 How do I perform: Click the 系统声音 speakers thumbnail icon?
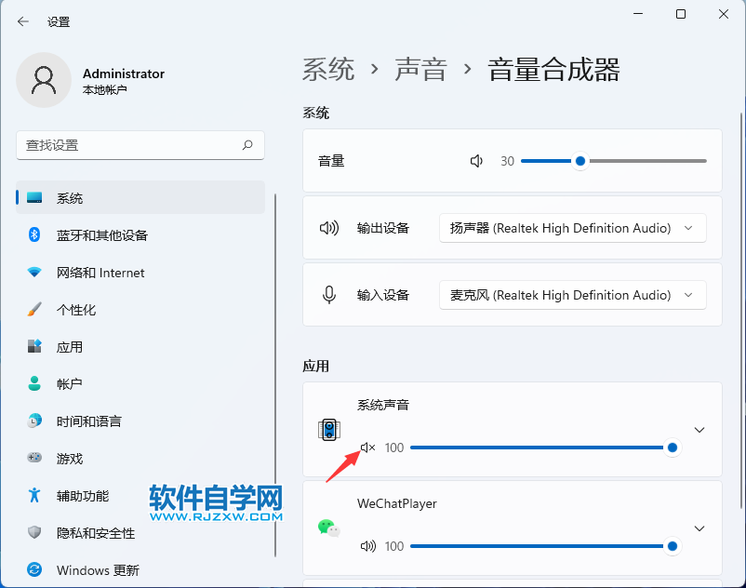coord(329,430)
